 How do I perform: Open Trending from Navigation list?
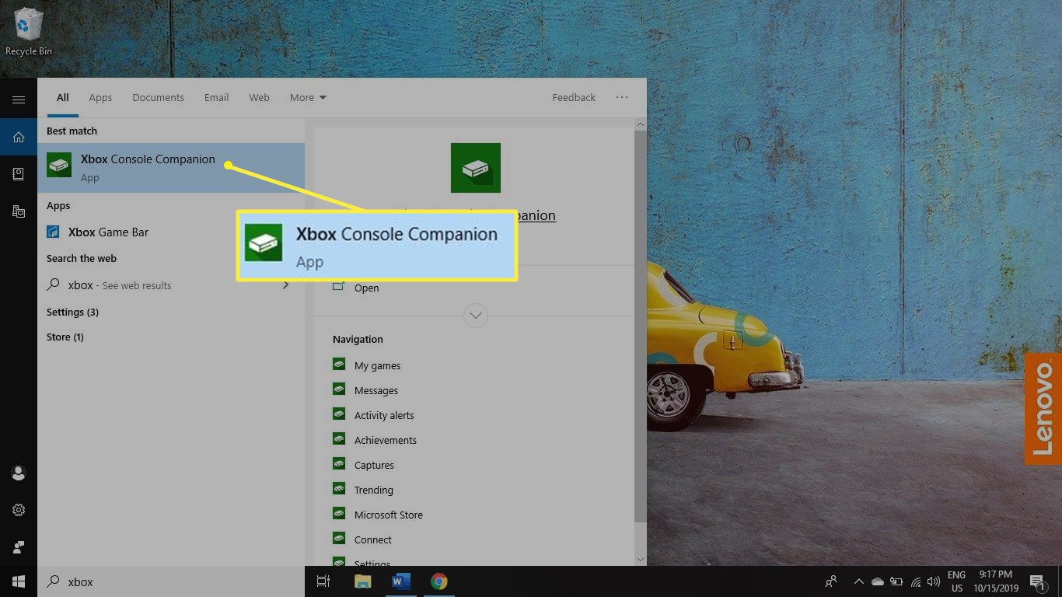coord(373,490)
